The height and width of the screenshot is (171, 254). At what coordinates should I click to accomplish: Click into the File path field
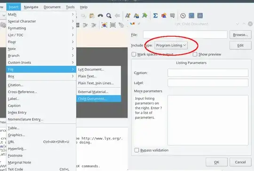pyautogui.click(x=185, y=35)
